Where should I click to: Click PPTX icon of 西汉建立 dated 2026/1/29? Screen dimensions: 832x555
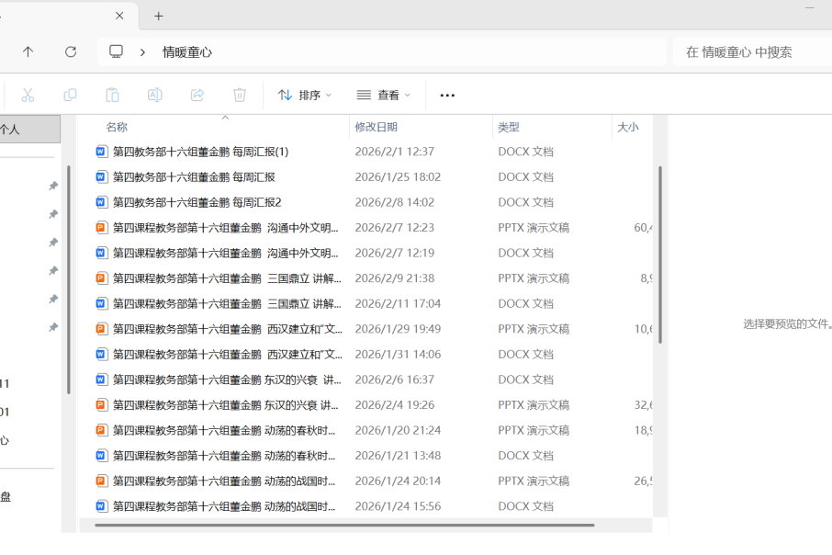[x=101, y=329]
